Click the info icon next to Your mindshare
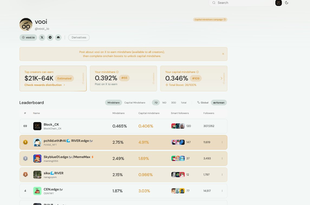 118,72
